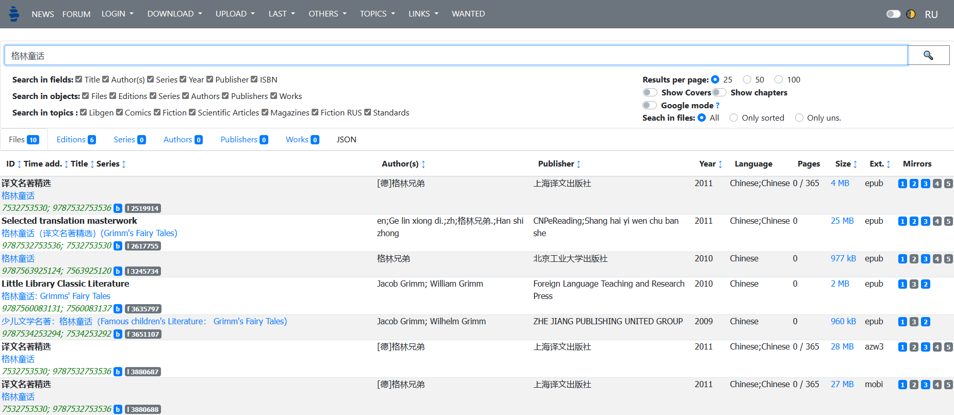Open mirror 2 for 27 MB mobi row
This screenshot has height=415, width=954.
[x=914, y=385]
